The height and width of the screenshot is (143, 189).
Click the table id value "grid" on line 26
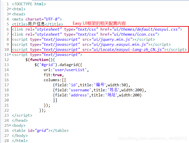coord(41,131)
